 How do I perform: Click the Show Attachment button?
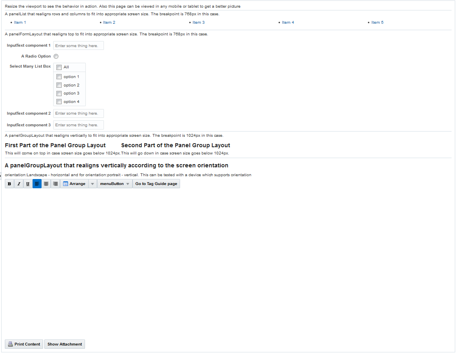64,344
